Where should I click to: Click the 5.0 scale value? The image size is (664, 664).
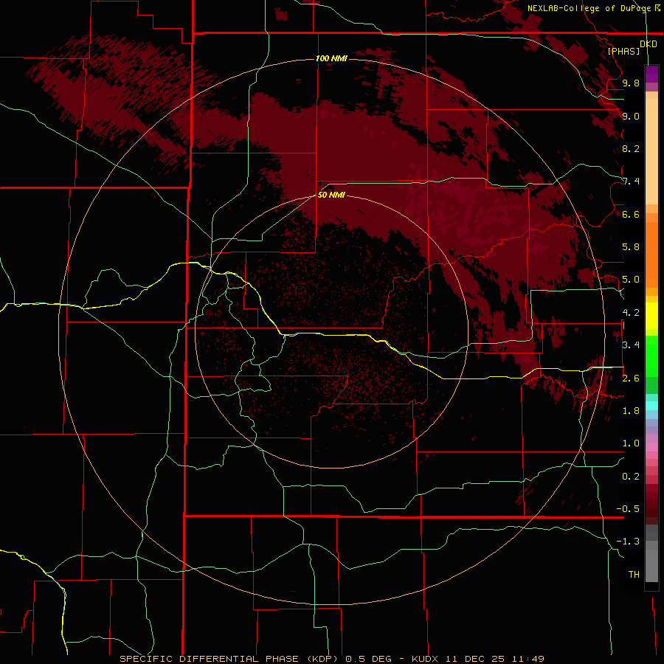[x=631, y=280]
